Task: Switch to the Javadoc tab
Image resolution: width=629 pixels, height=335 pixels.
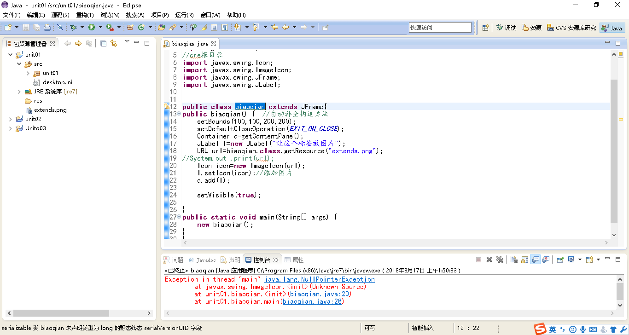Action: tap(202, 260)
